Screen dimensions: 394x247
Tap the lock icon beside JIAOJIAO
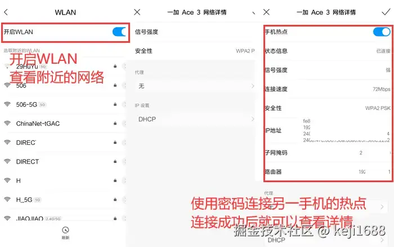[115, 218]
